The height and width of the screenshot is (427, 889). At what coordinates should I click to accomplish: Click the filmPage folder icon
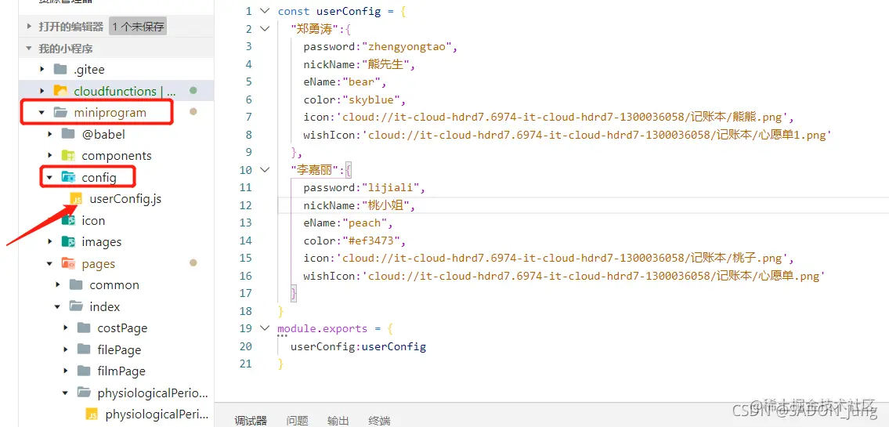coord(84,371)
